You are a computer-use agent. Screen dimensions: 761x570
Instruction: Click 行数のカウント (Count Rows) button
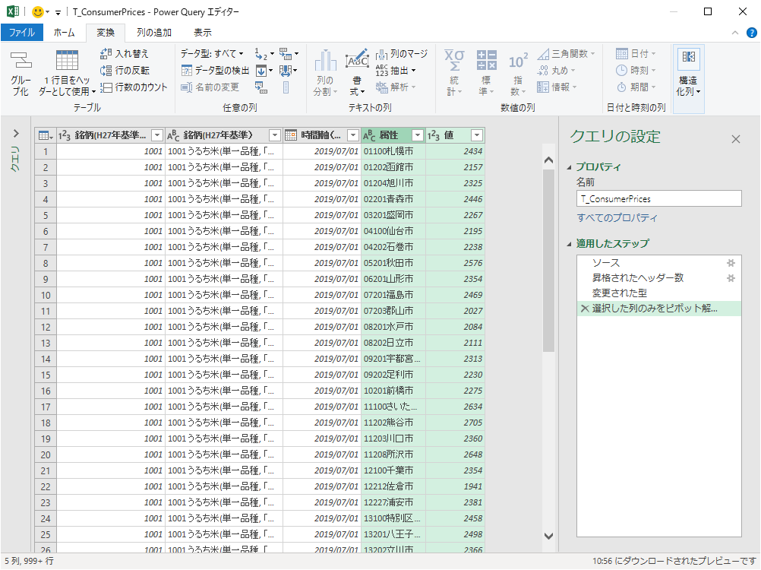[134, 87]
